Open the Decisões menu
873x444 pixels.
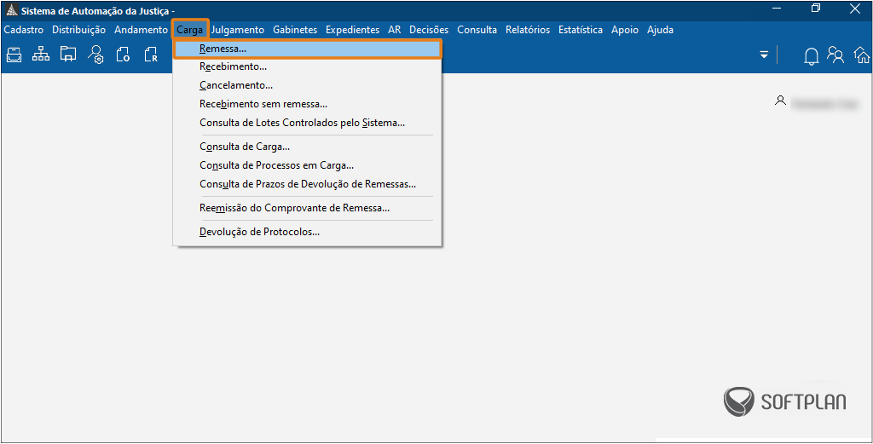(x=429, y=30)
